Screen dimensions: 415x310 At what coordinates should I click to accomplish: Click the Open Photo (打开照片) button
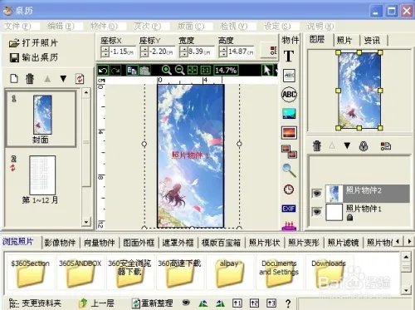(33, 43)
